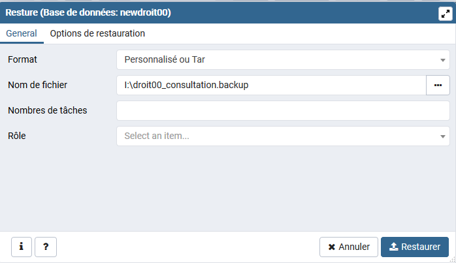Click the info 'i' button

pos(22,247)
